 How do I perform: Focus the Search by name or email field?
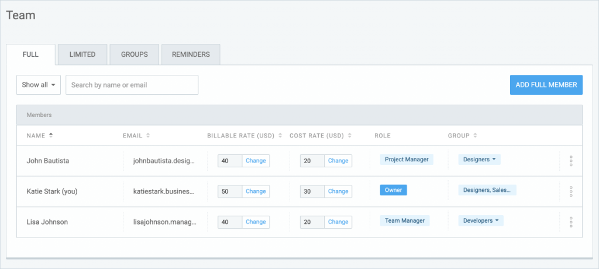point(132,85)
